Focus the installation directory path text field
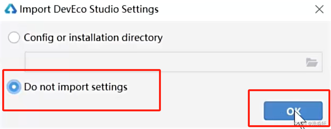Viewport: 331px width, 129px height. pos(174,62)
